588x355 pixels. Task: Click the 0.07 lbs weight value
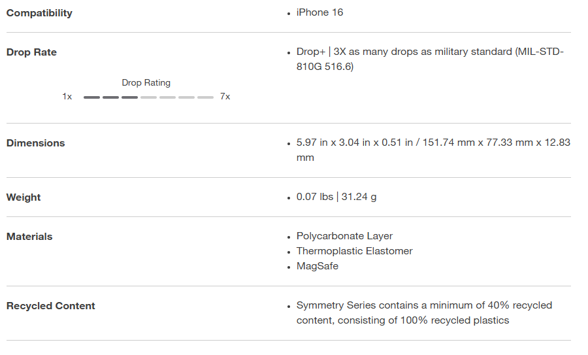[336, 197]
